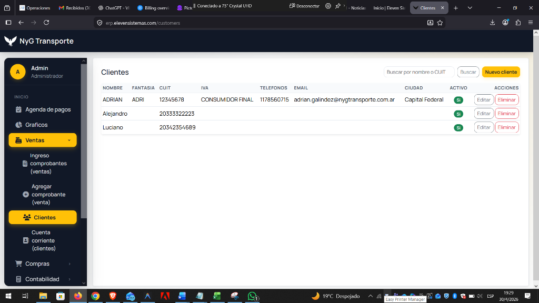Viewport: 539px width, 303px height.
Task: Click the pin icon in cast bar
Action: tap(338, 6)
